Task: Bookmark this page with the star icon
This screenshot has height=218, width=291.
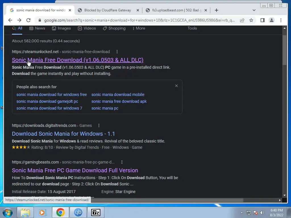Action: 251,20
